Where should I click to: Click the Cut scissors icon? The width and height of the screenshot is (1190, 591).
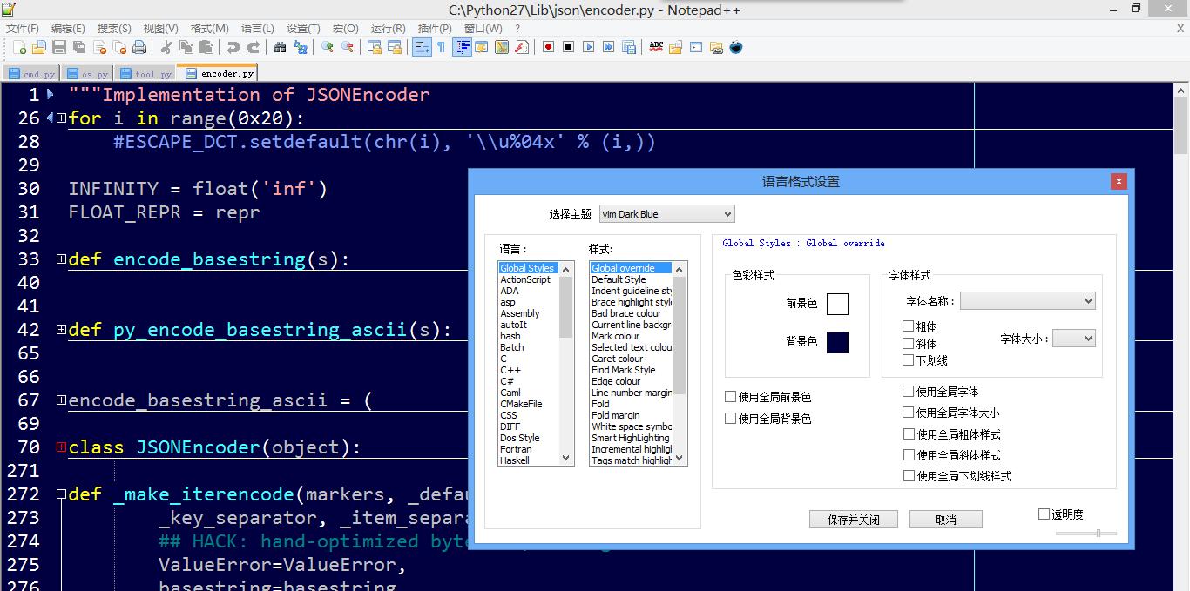tap(166, 47)
